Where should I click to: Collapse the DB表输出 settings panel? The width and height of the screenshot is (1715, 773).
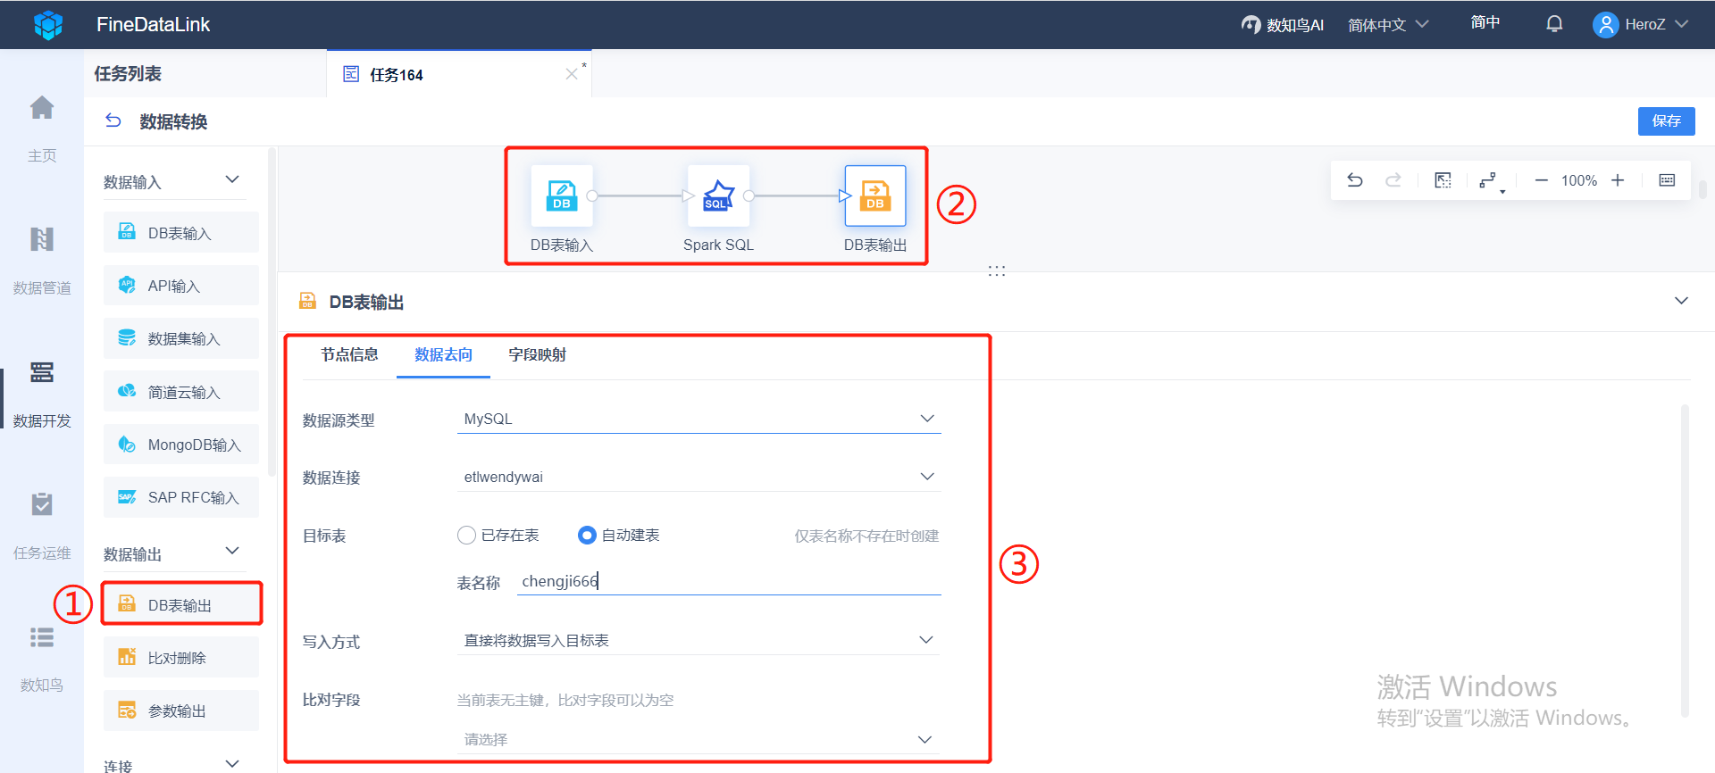click(x=1681, y=301)
